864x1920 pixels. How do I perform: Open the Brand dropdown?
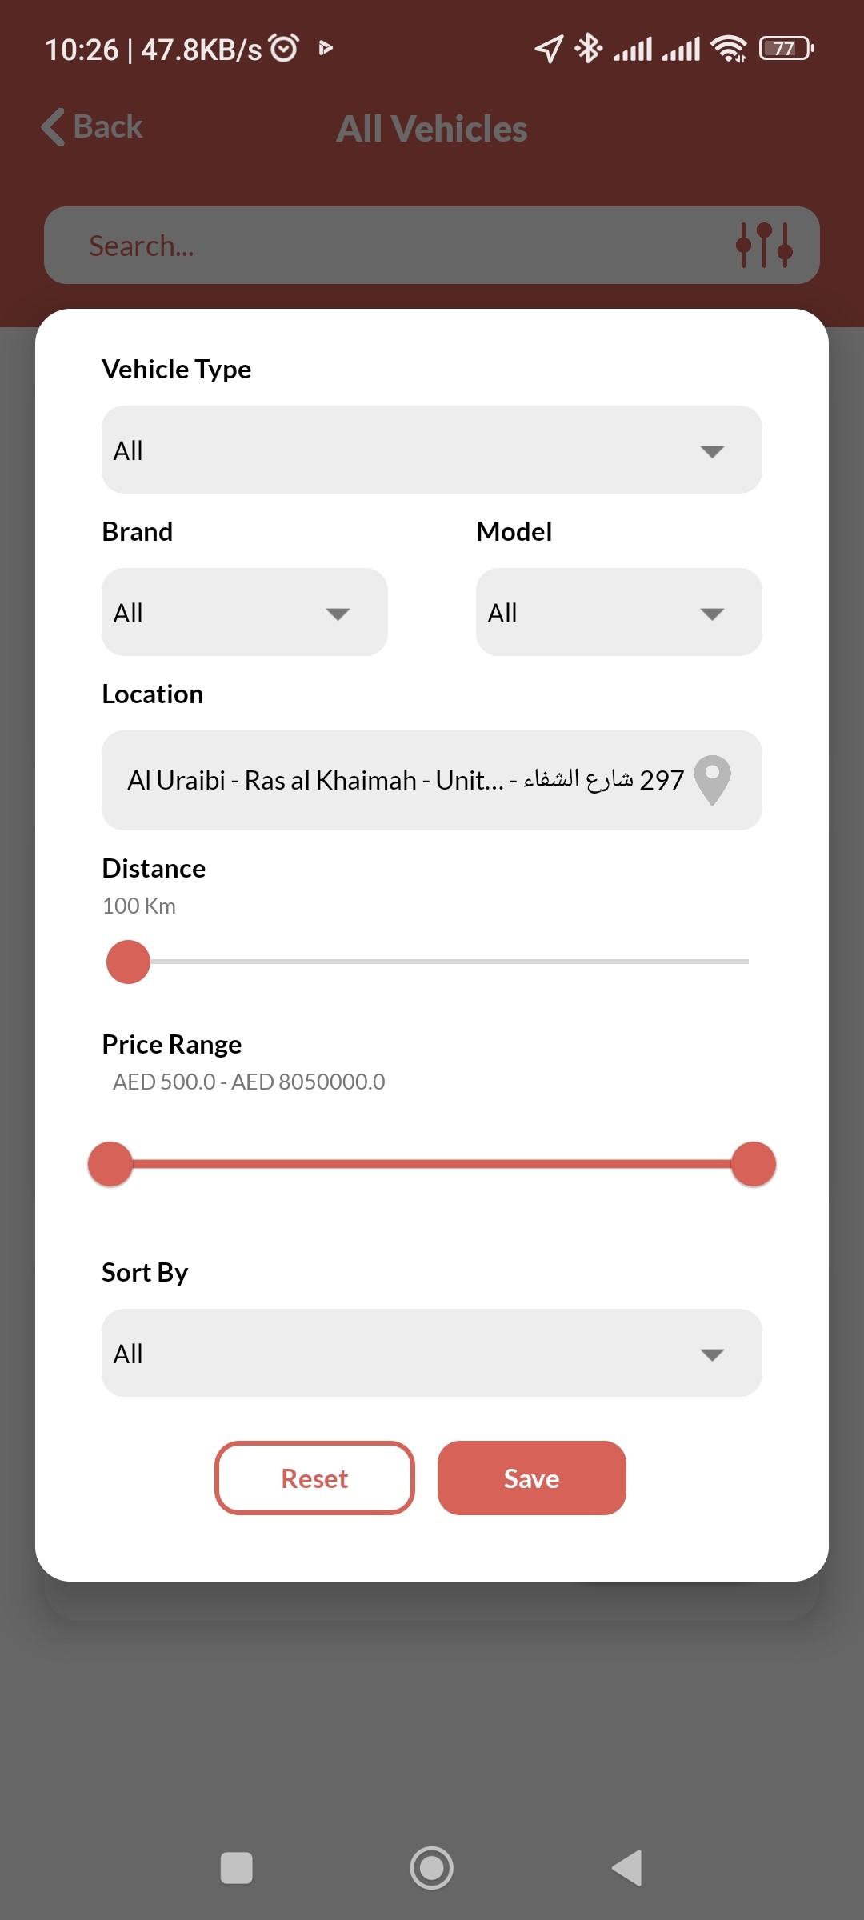pyautogui.click(x=244, y=613)
